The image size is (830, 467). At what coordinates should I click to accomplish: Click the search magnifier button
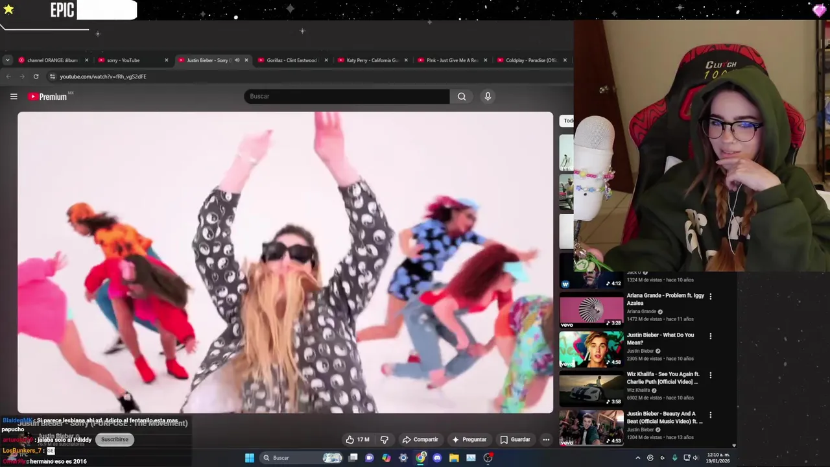pyautogui.click(x=462, y=96)
